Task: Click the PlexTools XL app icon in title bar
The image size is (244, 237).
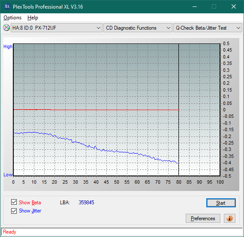Action: click(7, 6)
